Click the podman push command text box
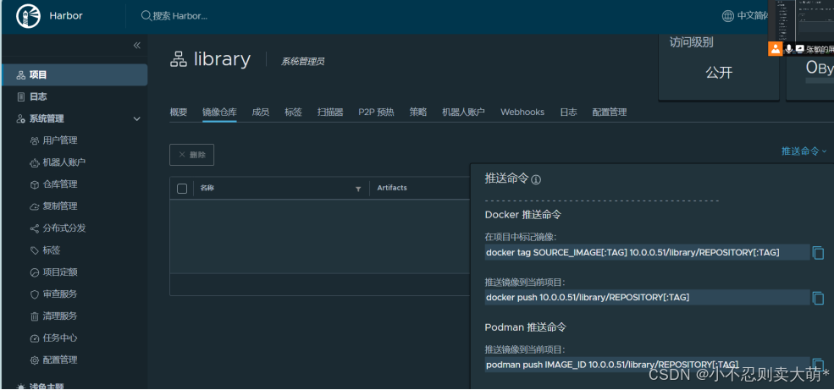This screenshot has height=390, width=834. [647, 364]
